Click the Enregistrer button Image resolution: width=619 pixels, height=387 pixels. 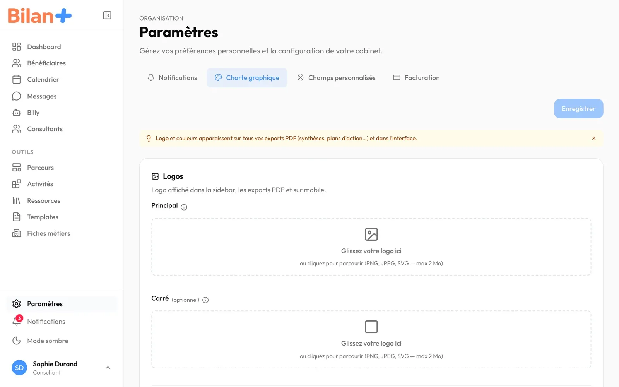[578, 109]
